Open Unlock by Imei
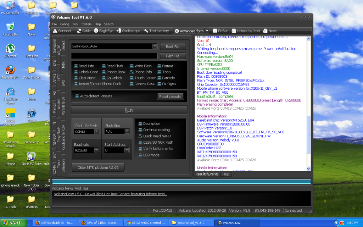Image resolution: width=363 pixels, height=227 pixels. (245, 31)
